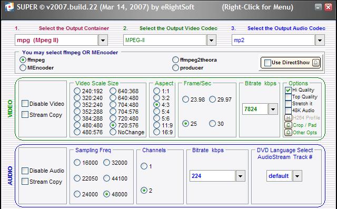
Task: Tick the Disable Video checkbox
Action: [25, 104]
